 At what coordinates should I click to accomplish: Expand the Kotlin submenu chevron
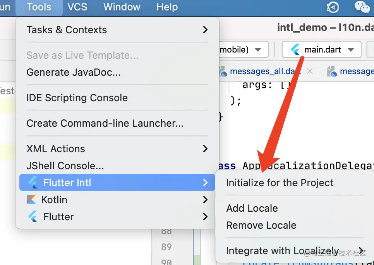click(x=205, y=200)
